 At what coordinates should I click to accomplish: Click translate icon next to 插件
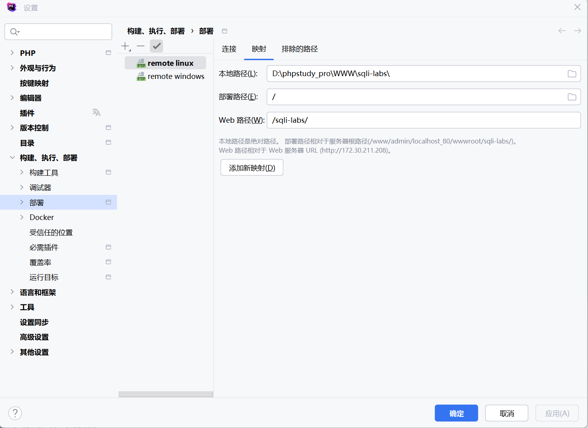(96, 113)
